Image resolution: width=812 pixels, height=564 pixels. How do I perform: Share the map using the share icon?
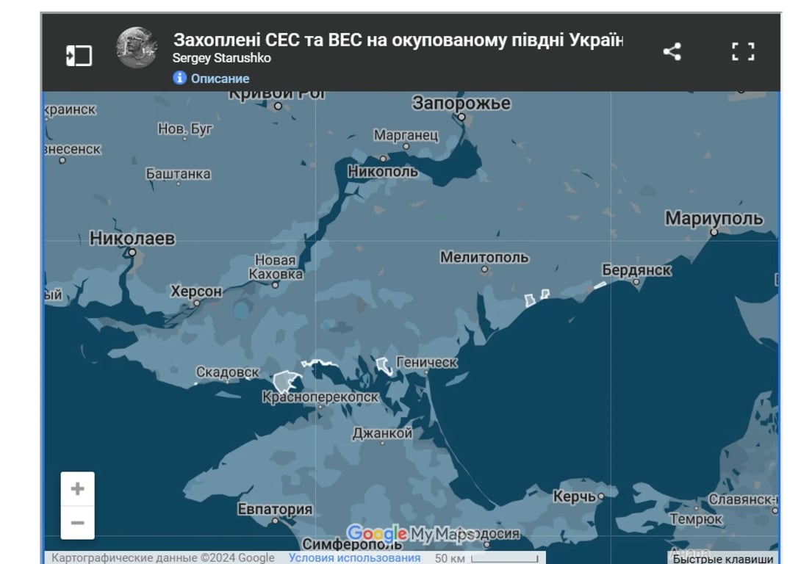tap(672, 51)
